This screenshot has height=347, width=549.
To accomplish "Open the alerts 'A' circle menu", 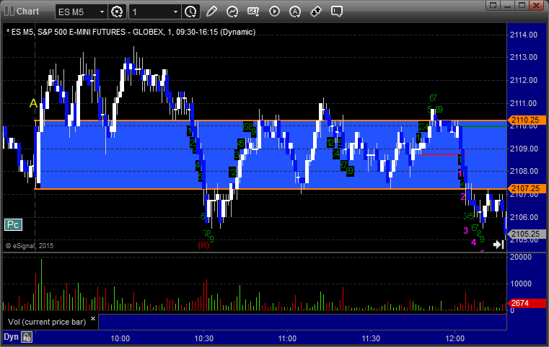I will point(295,12).
